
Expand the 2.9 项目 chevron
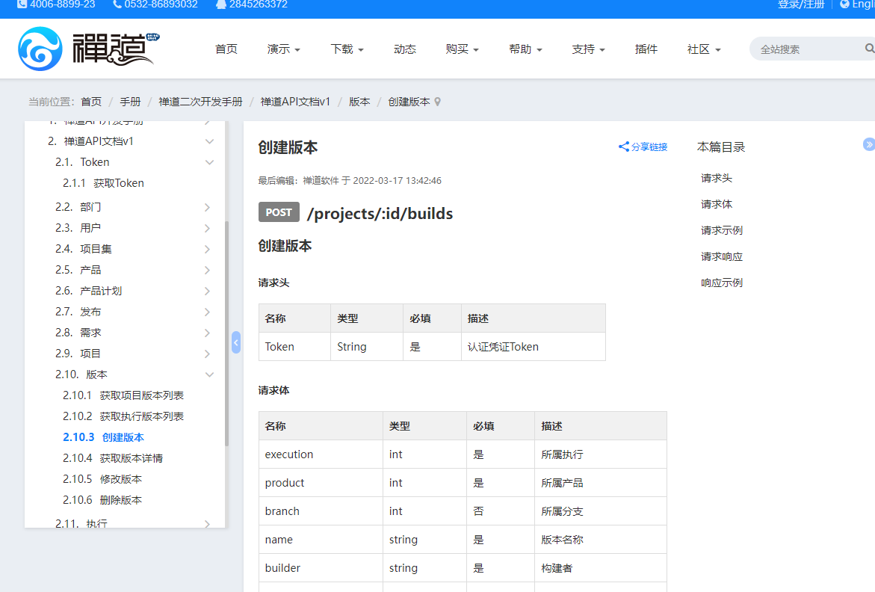tap(207, 354)
